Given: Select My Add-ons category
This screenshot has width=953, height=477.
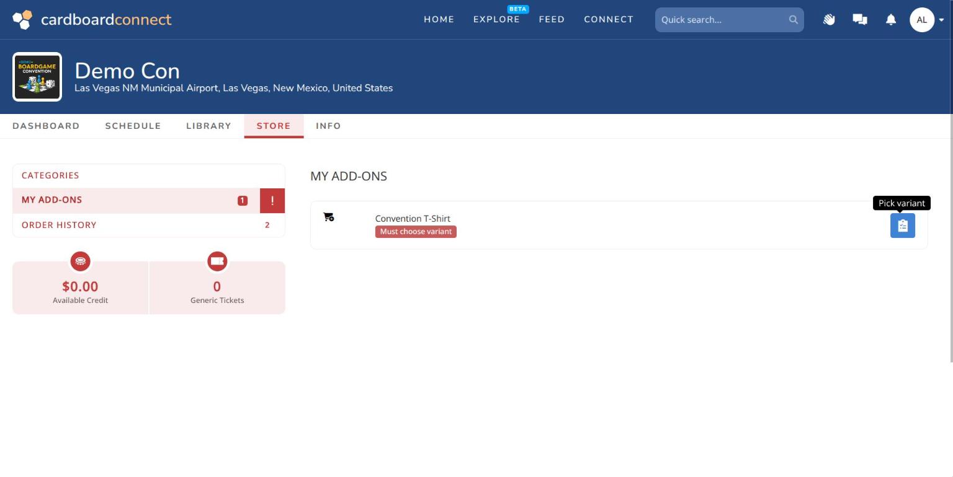Looking at the screenshot, I should [136, 200].
